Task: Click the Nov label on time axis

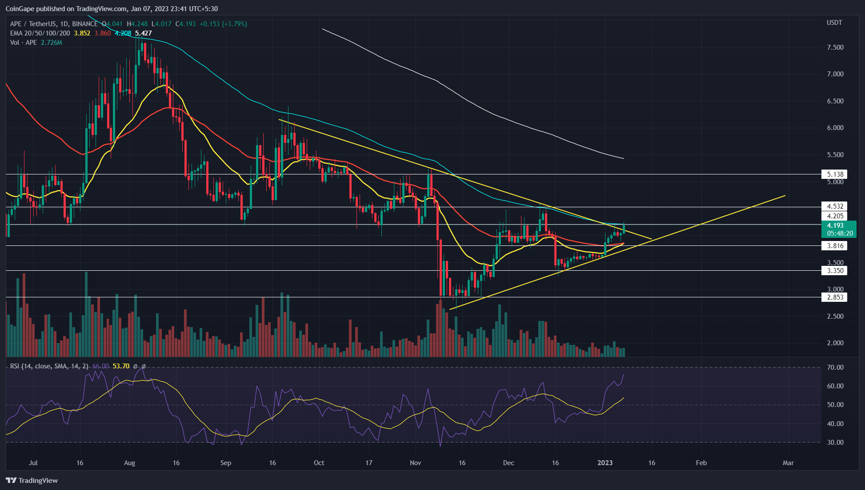Action: [415, 463]
